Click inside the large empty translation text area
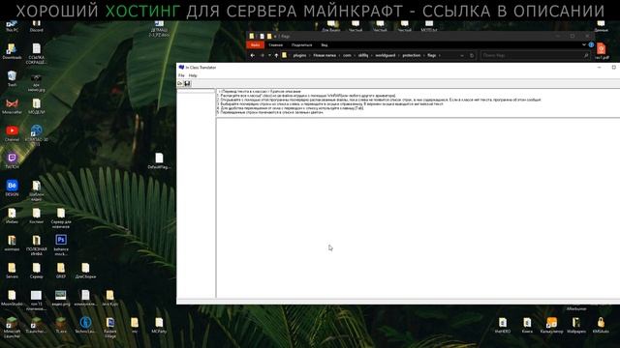The height and width of the screenshot is (348, 620). click(x=418, y=208)
